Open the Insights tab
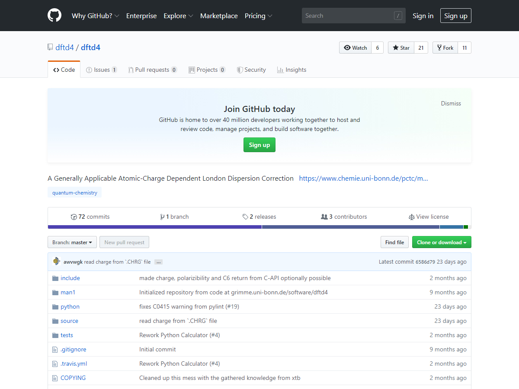This screenshot has width=519, height=389. pos(292,70)
